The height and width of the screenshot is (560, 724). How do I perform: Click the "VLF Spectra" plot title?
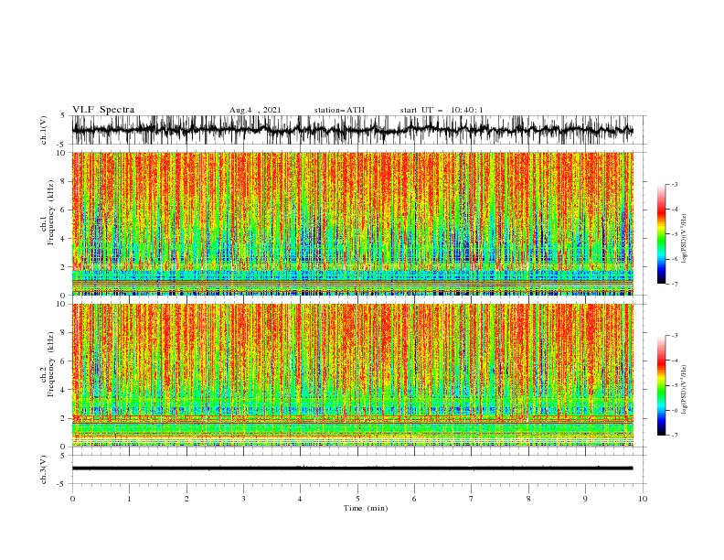(103, 110)
